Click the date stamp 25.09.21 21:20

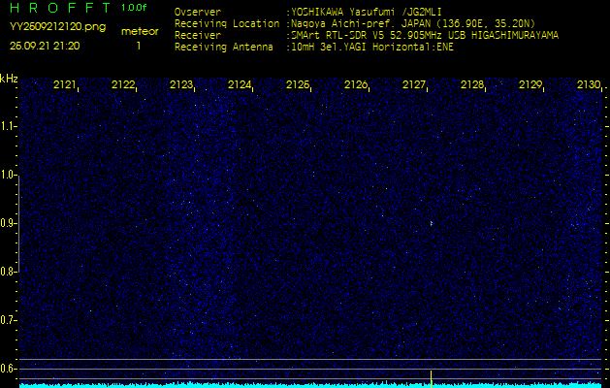tap(45, 46)
